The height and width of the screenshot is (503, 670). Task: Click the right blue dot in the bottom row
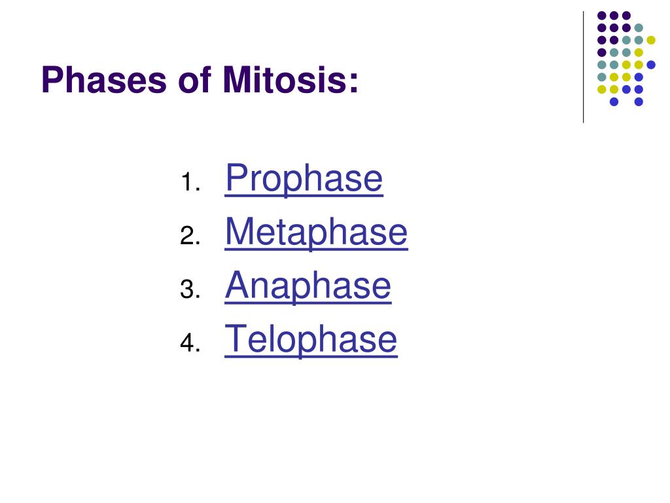(639, 102)
